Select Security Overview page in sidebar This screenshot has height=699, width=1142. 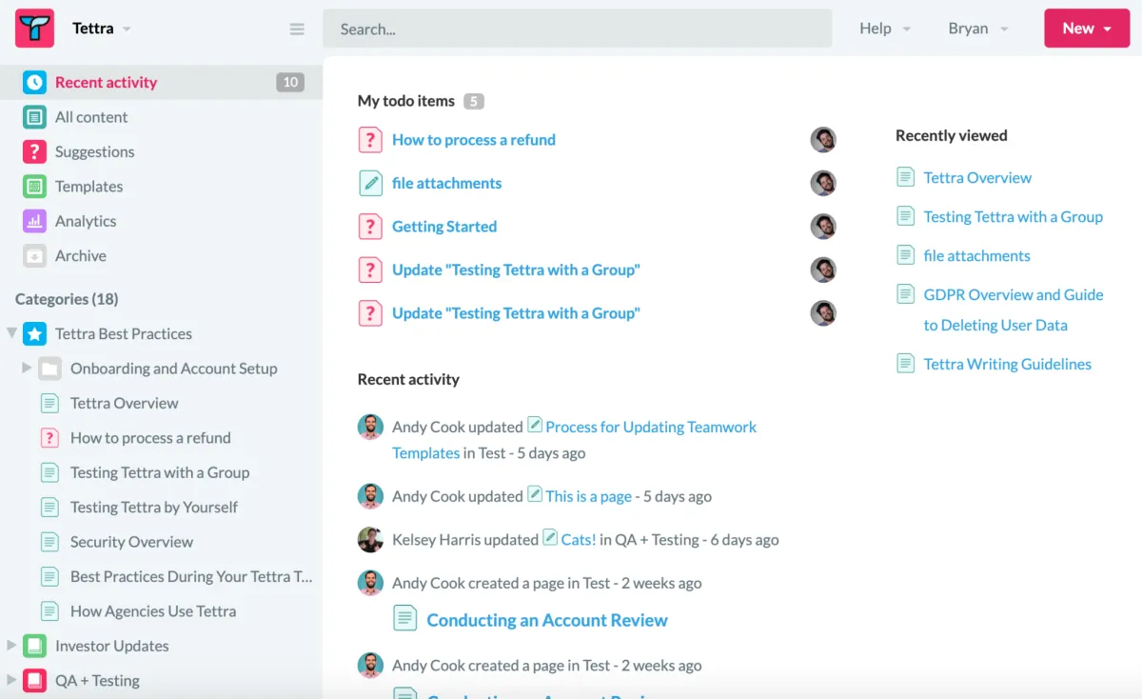click(131, 542)
